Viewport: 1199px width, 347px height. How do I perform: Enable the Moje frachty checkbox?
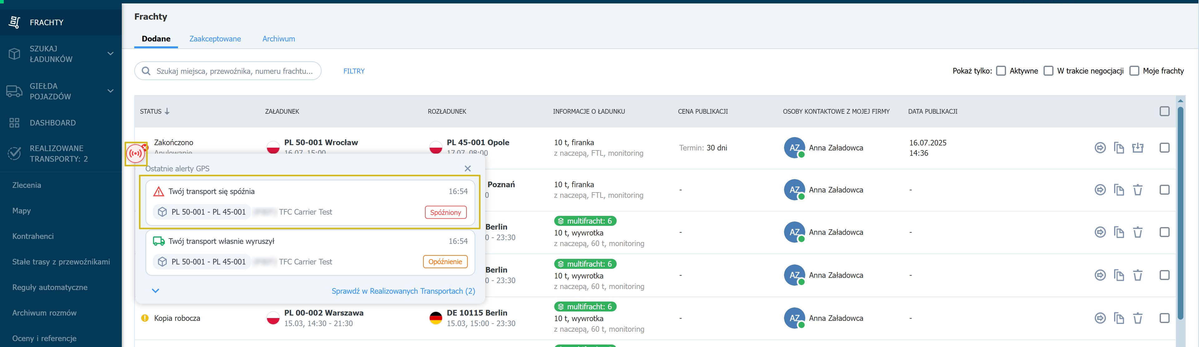pos(1134,71)
